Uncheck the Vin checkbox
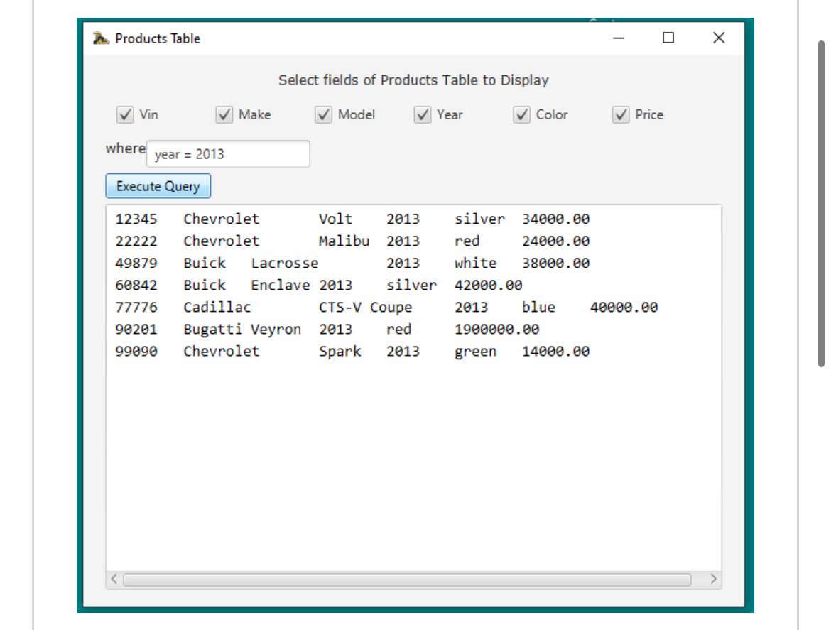This screenshot has height=630, width=831. point(125,114)
